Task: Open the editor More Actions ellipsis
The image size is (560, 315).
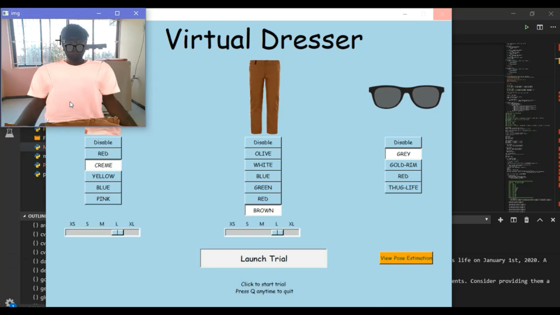Action: point(553,27)
